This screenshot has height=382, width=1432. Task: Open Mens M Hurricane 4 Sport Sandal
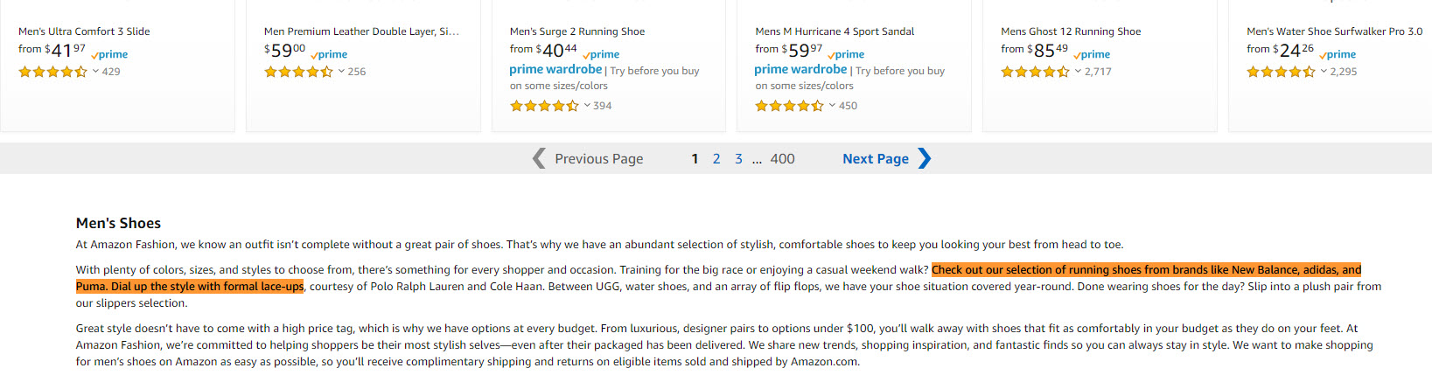(835, 31)
